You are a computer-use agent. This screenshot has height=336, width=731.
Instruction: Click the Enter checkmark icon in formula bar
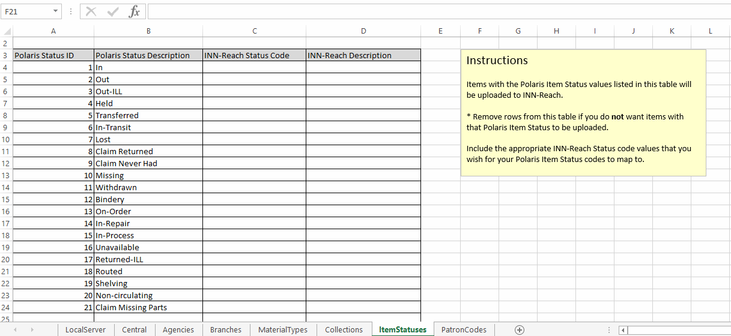112,11
